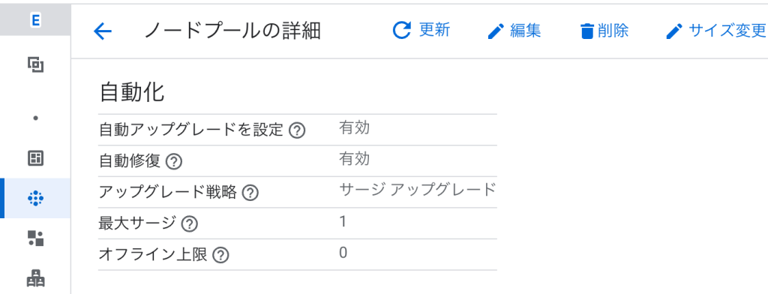
Task: Open help for 自動アップグレードを設定
Action: coord(297,130)
